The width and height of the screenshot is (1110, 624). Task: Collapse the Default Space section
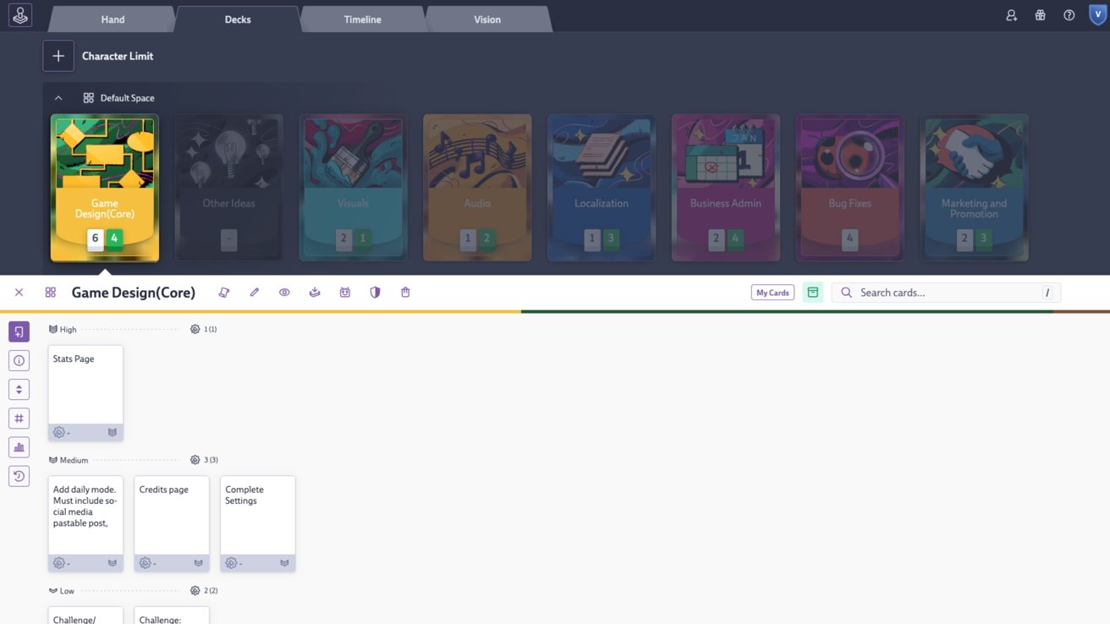(58, 97)
